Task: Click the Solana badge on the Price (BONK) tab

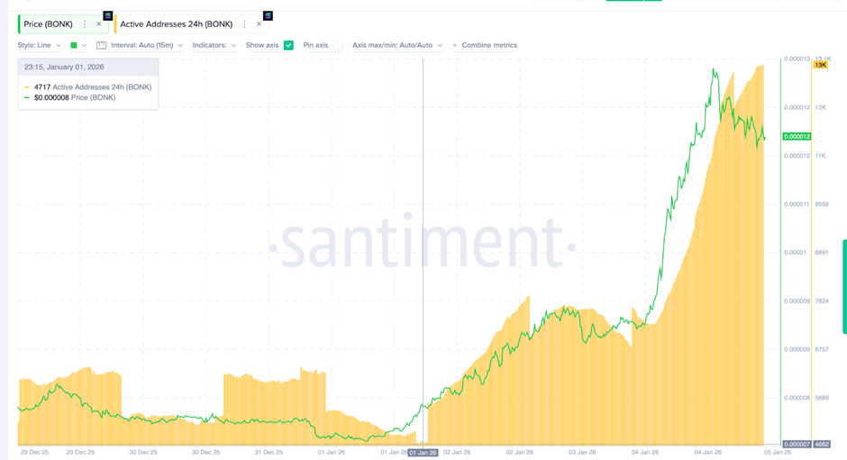Action: click(x=107, y=15)
